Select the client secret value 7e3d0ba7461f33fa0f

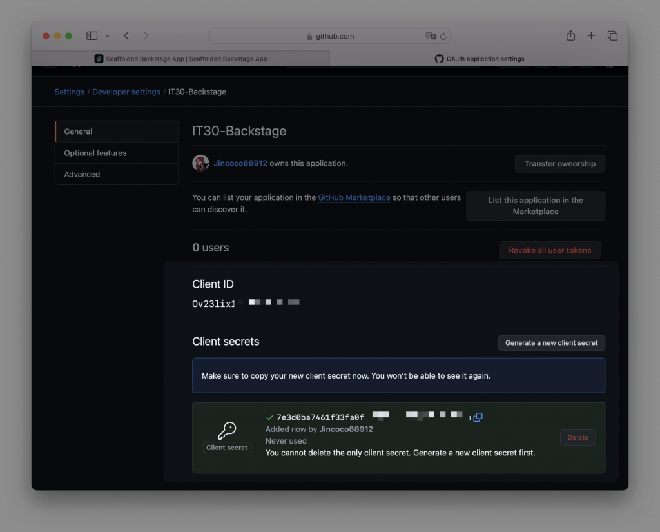tap(320, 417)
